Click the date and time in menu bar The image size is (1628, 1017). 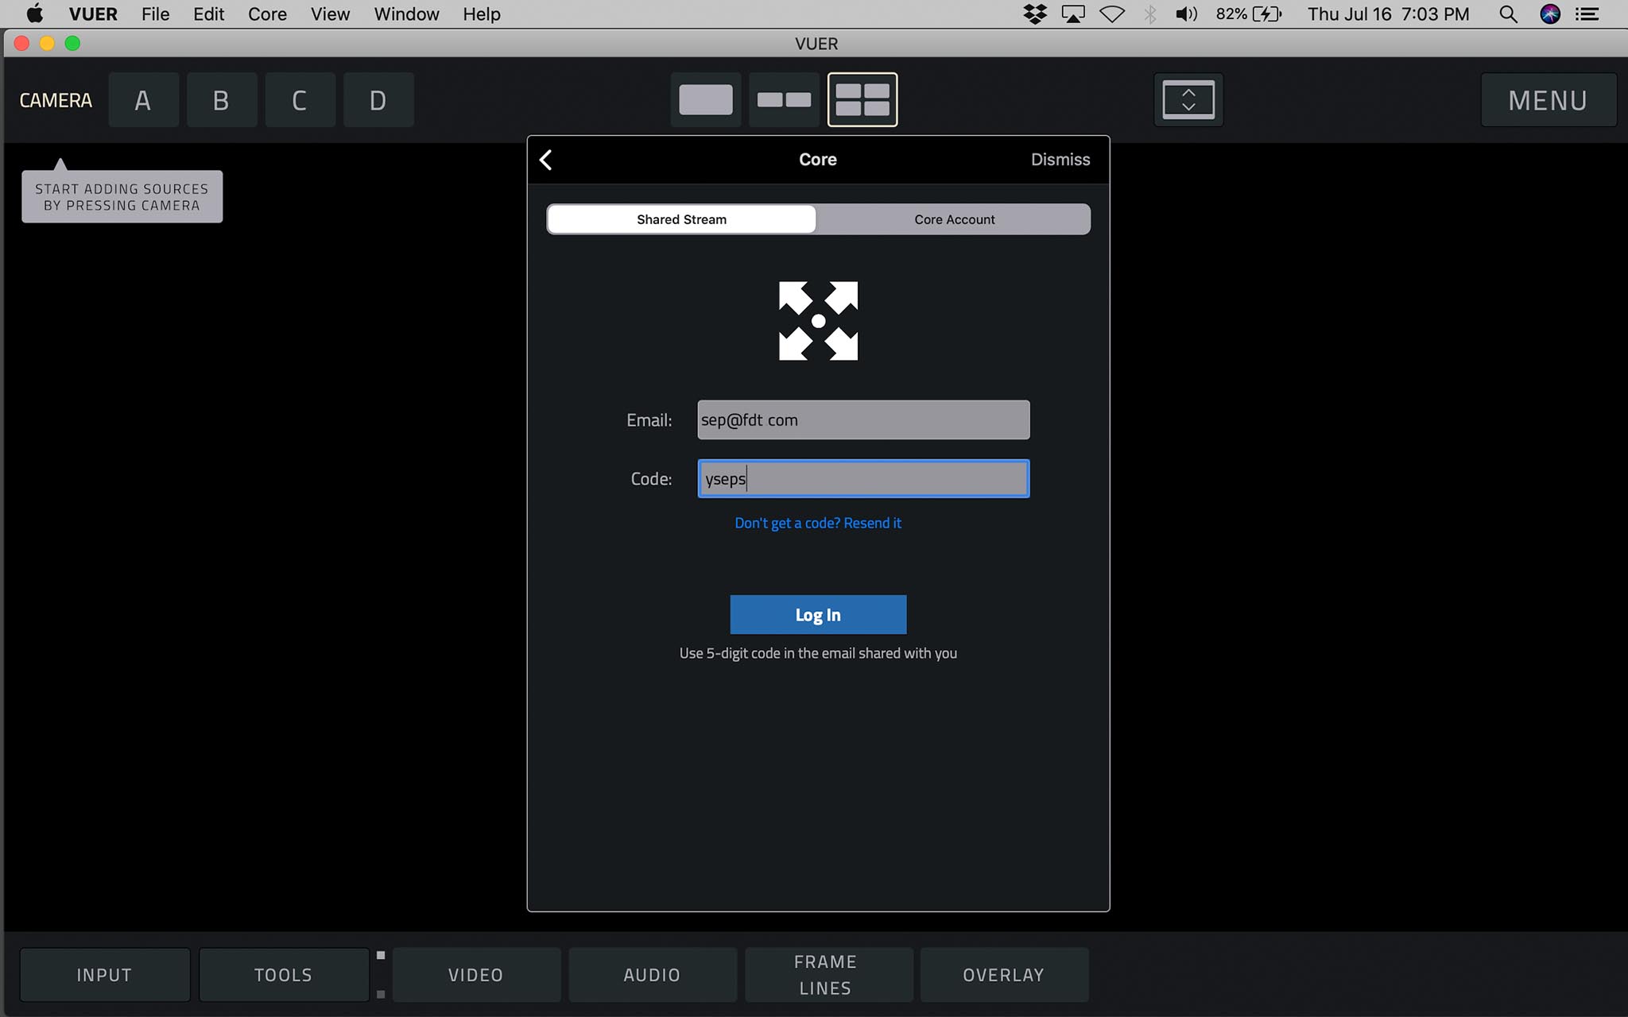[x=1388, y=14]
